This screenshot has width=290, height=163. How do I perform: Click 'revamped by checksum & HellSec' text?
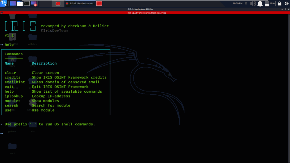pyautogui.click(x=75, y=26)
